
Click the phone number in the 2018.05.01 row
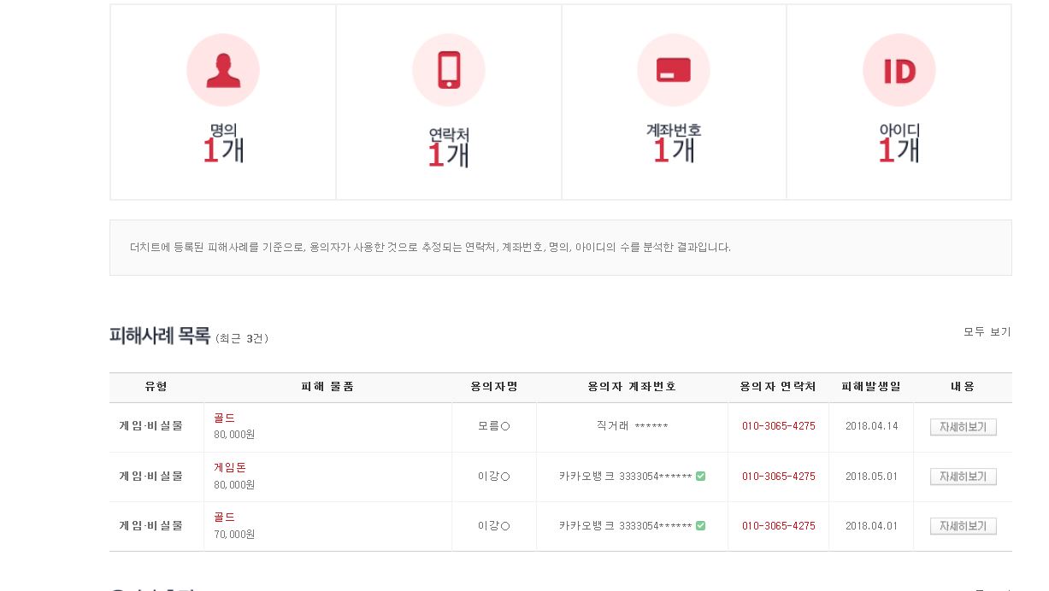coord(778,477)
